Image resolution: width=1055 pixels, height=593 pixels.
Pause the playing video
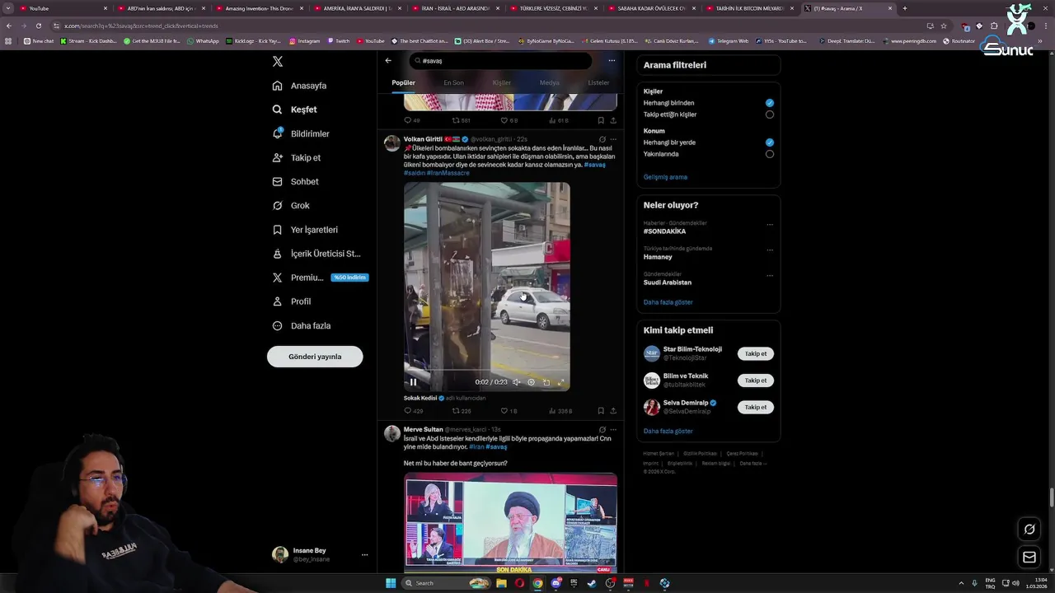(413, 382)
